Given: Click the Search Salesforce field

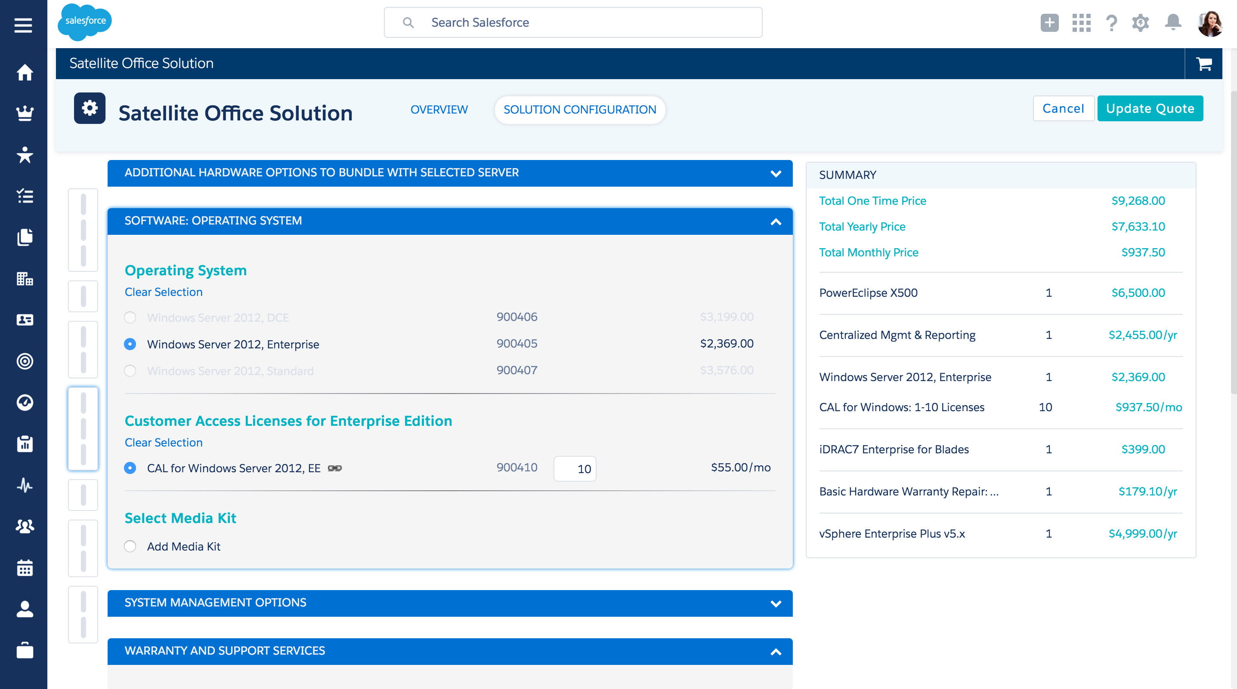Looking at the screenshot, I should coord(573,22).
